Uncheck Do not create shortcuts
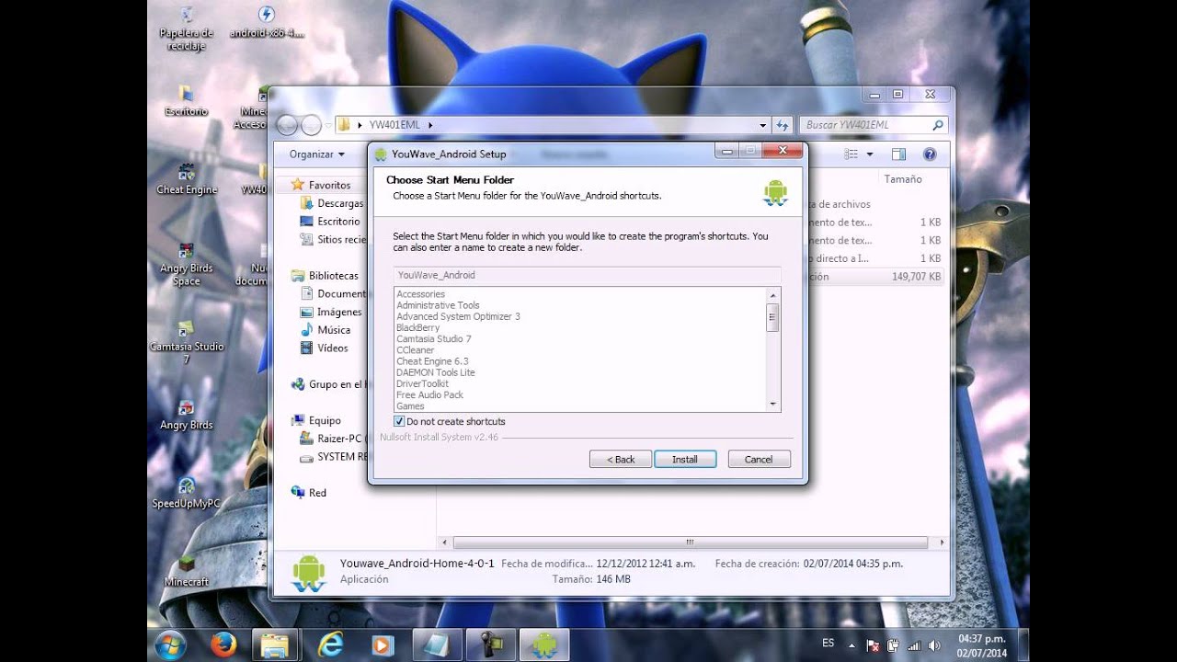Viewport: 1177px width, 662px height. tap(399, 421)
